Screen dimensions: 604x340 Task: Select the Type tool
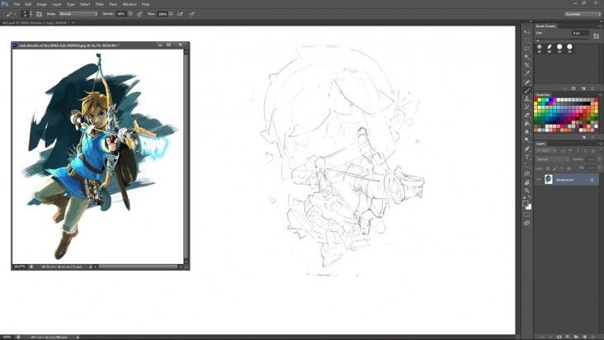click(527, 157)
